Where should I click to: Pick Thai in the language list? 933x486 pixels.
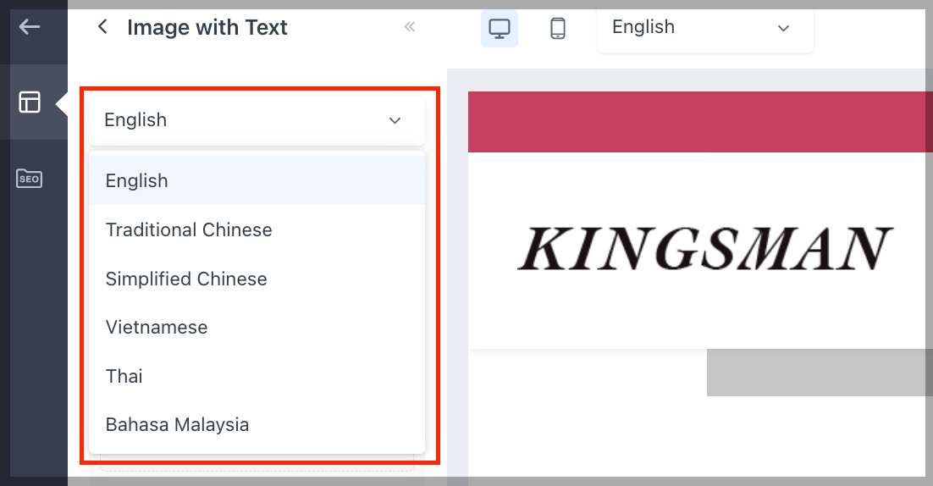coord(257,376)
